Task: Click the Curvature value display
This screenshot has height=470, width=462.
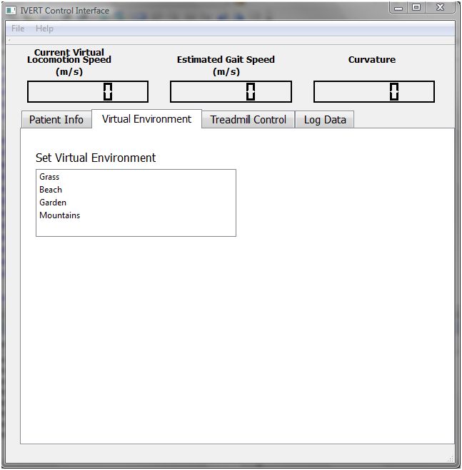Action: [x=373, y=92]
